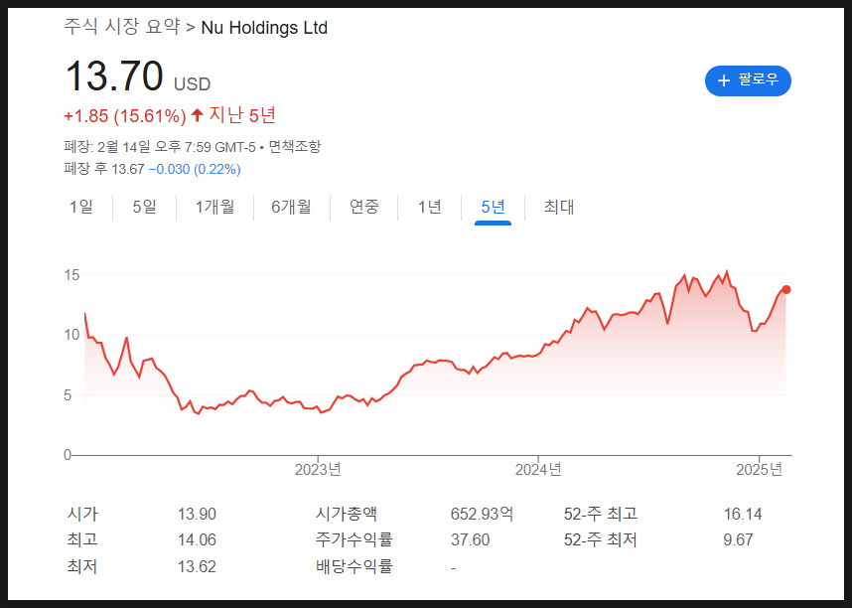Switch to the 5일 range tab

144,207
